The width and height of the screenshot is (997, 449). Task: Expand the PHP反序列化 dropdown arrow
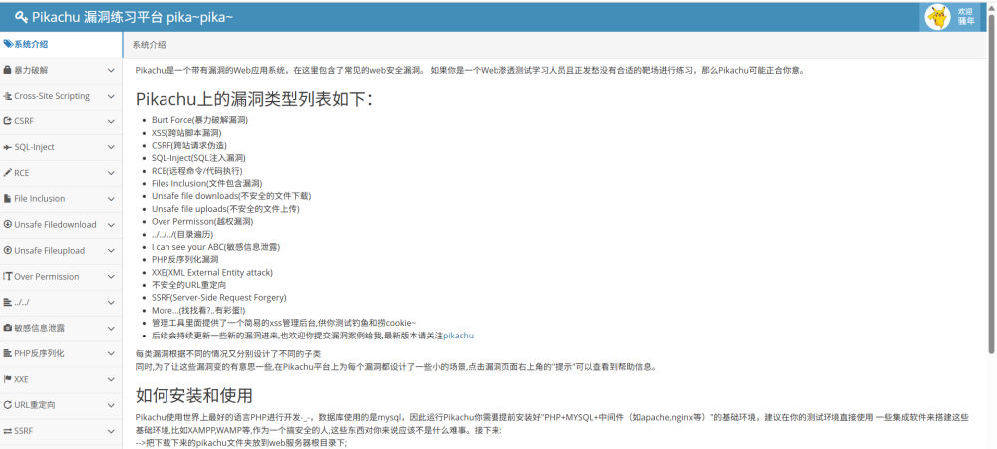click(x=111, y=353)
